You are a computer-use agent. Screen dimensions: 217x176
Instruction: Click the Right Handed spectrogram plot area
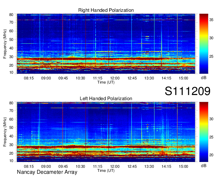point(106,44)
